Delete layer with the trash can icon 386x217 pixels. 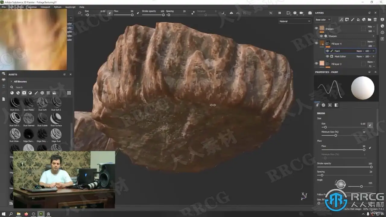[x=375, y=20]
